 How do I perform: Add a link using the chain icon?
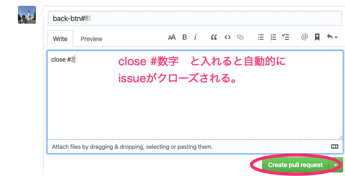(240, 38)
